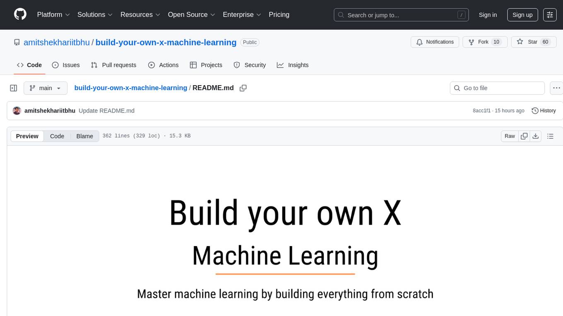
Task: Open the more file actions menu
Action: point(556,88)
